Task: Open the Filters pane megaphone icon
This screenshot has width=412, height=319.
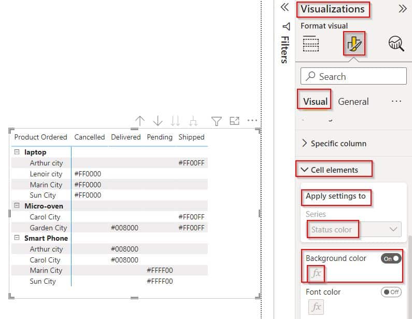Action: click(x=286, y=26)
